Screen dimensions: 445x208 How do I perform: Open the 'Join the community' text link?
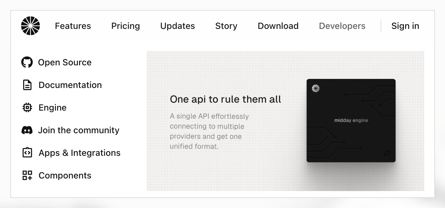[79, 130]
